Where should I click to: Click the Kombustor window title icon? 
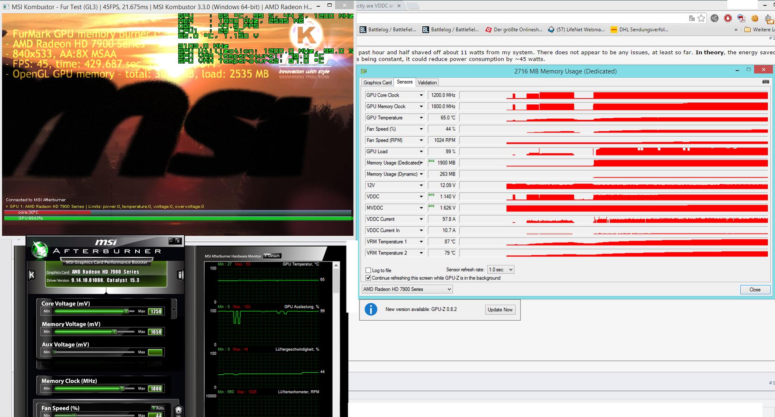(6, 7)
